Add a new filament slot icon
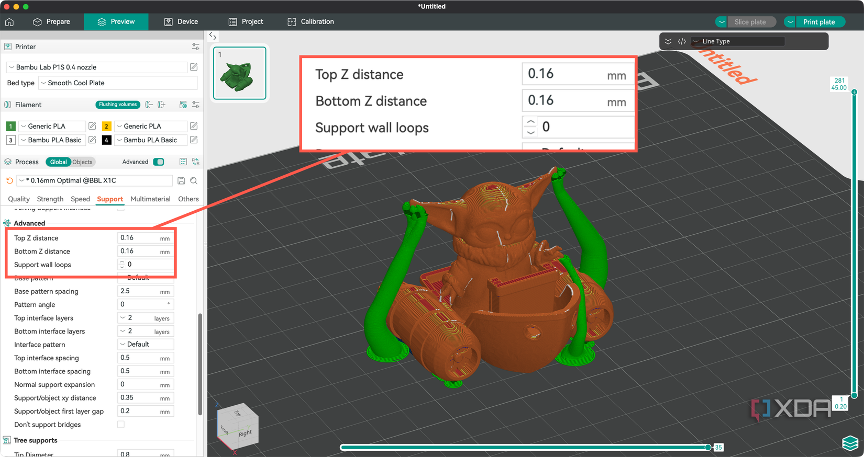Viewport: 864px width, 457px height. 161,105
